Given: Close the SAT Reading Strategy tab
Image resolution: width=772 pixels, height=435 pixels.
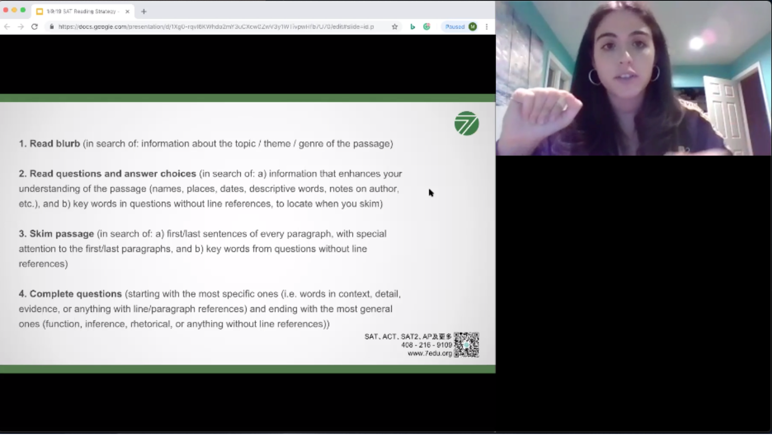Looking at the screenshot, I should pos(127,11).
